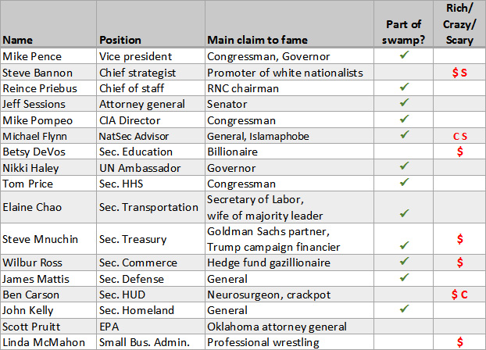Select the 'Position' column header
This screenshot has height=350, width=486.
click(120, 40)
